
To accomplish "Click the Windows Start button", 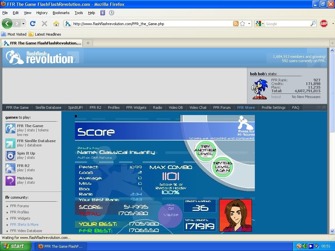I will point(16,246).
